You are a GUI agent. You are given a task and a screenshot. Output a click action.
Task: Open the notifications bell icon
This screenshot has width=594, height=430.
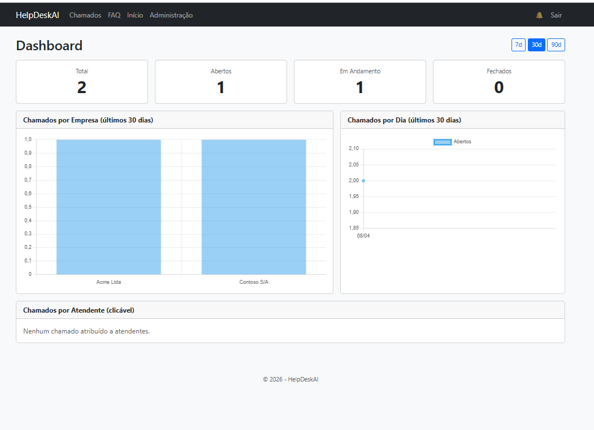pos(539,15)
